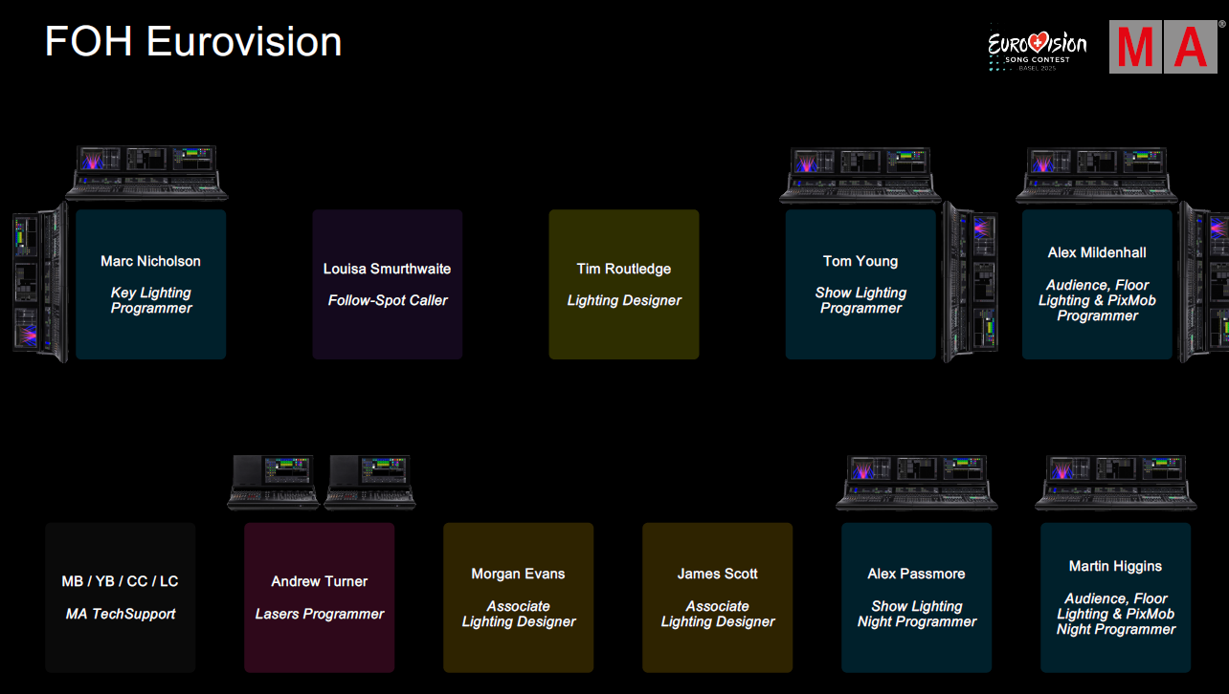Pick the Andrew Turner Lasers Programmer card
The width and height of the screenshot is (1229, 694).
[x=320, y=597]
